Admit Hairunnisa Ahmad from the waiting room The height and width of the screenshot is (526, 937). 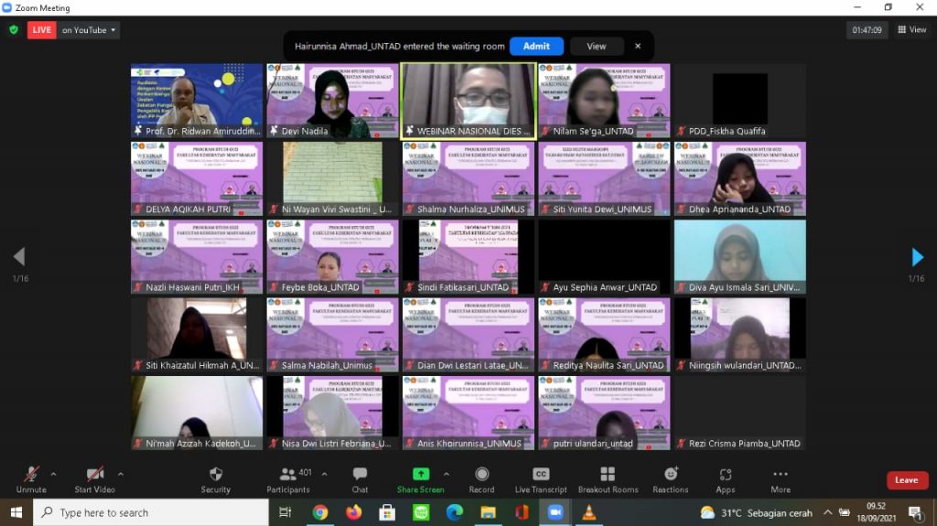(536, 46)
